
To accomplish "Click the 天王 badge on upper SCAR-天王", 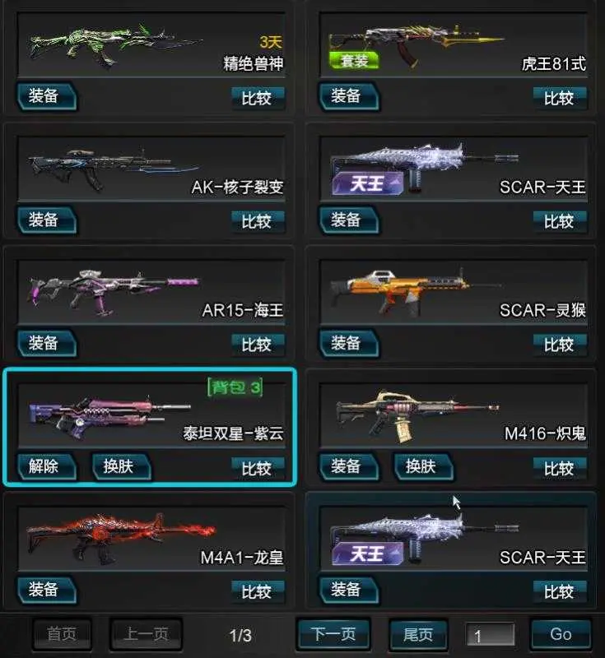I will point(367,183).
